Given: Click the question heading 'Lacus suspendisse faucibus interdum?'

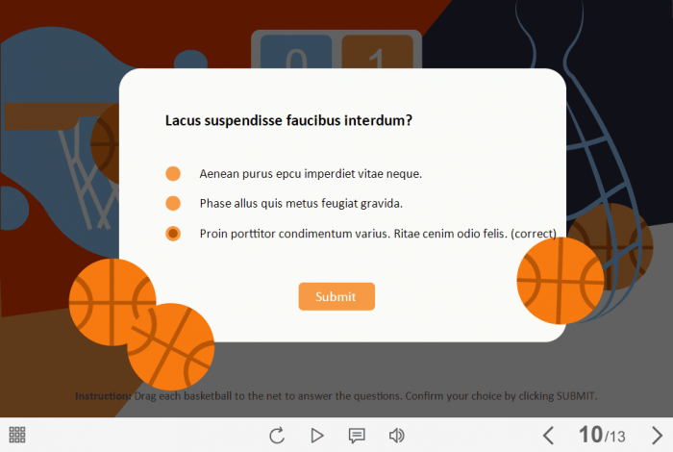Looking at the screenshot, I should pos(288,120).
